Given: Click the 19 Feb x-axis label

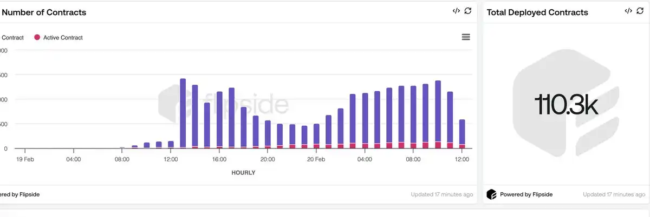Looking at the screenshot, I should click(x=25, y=159).
